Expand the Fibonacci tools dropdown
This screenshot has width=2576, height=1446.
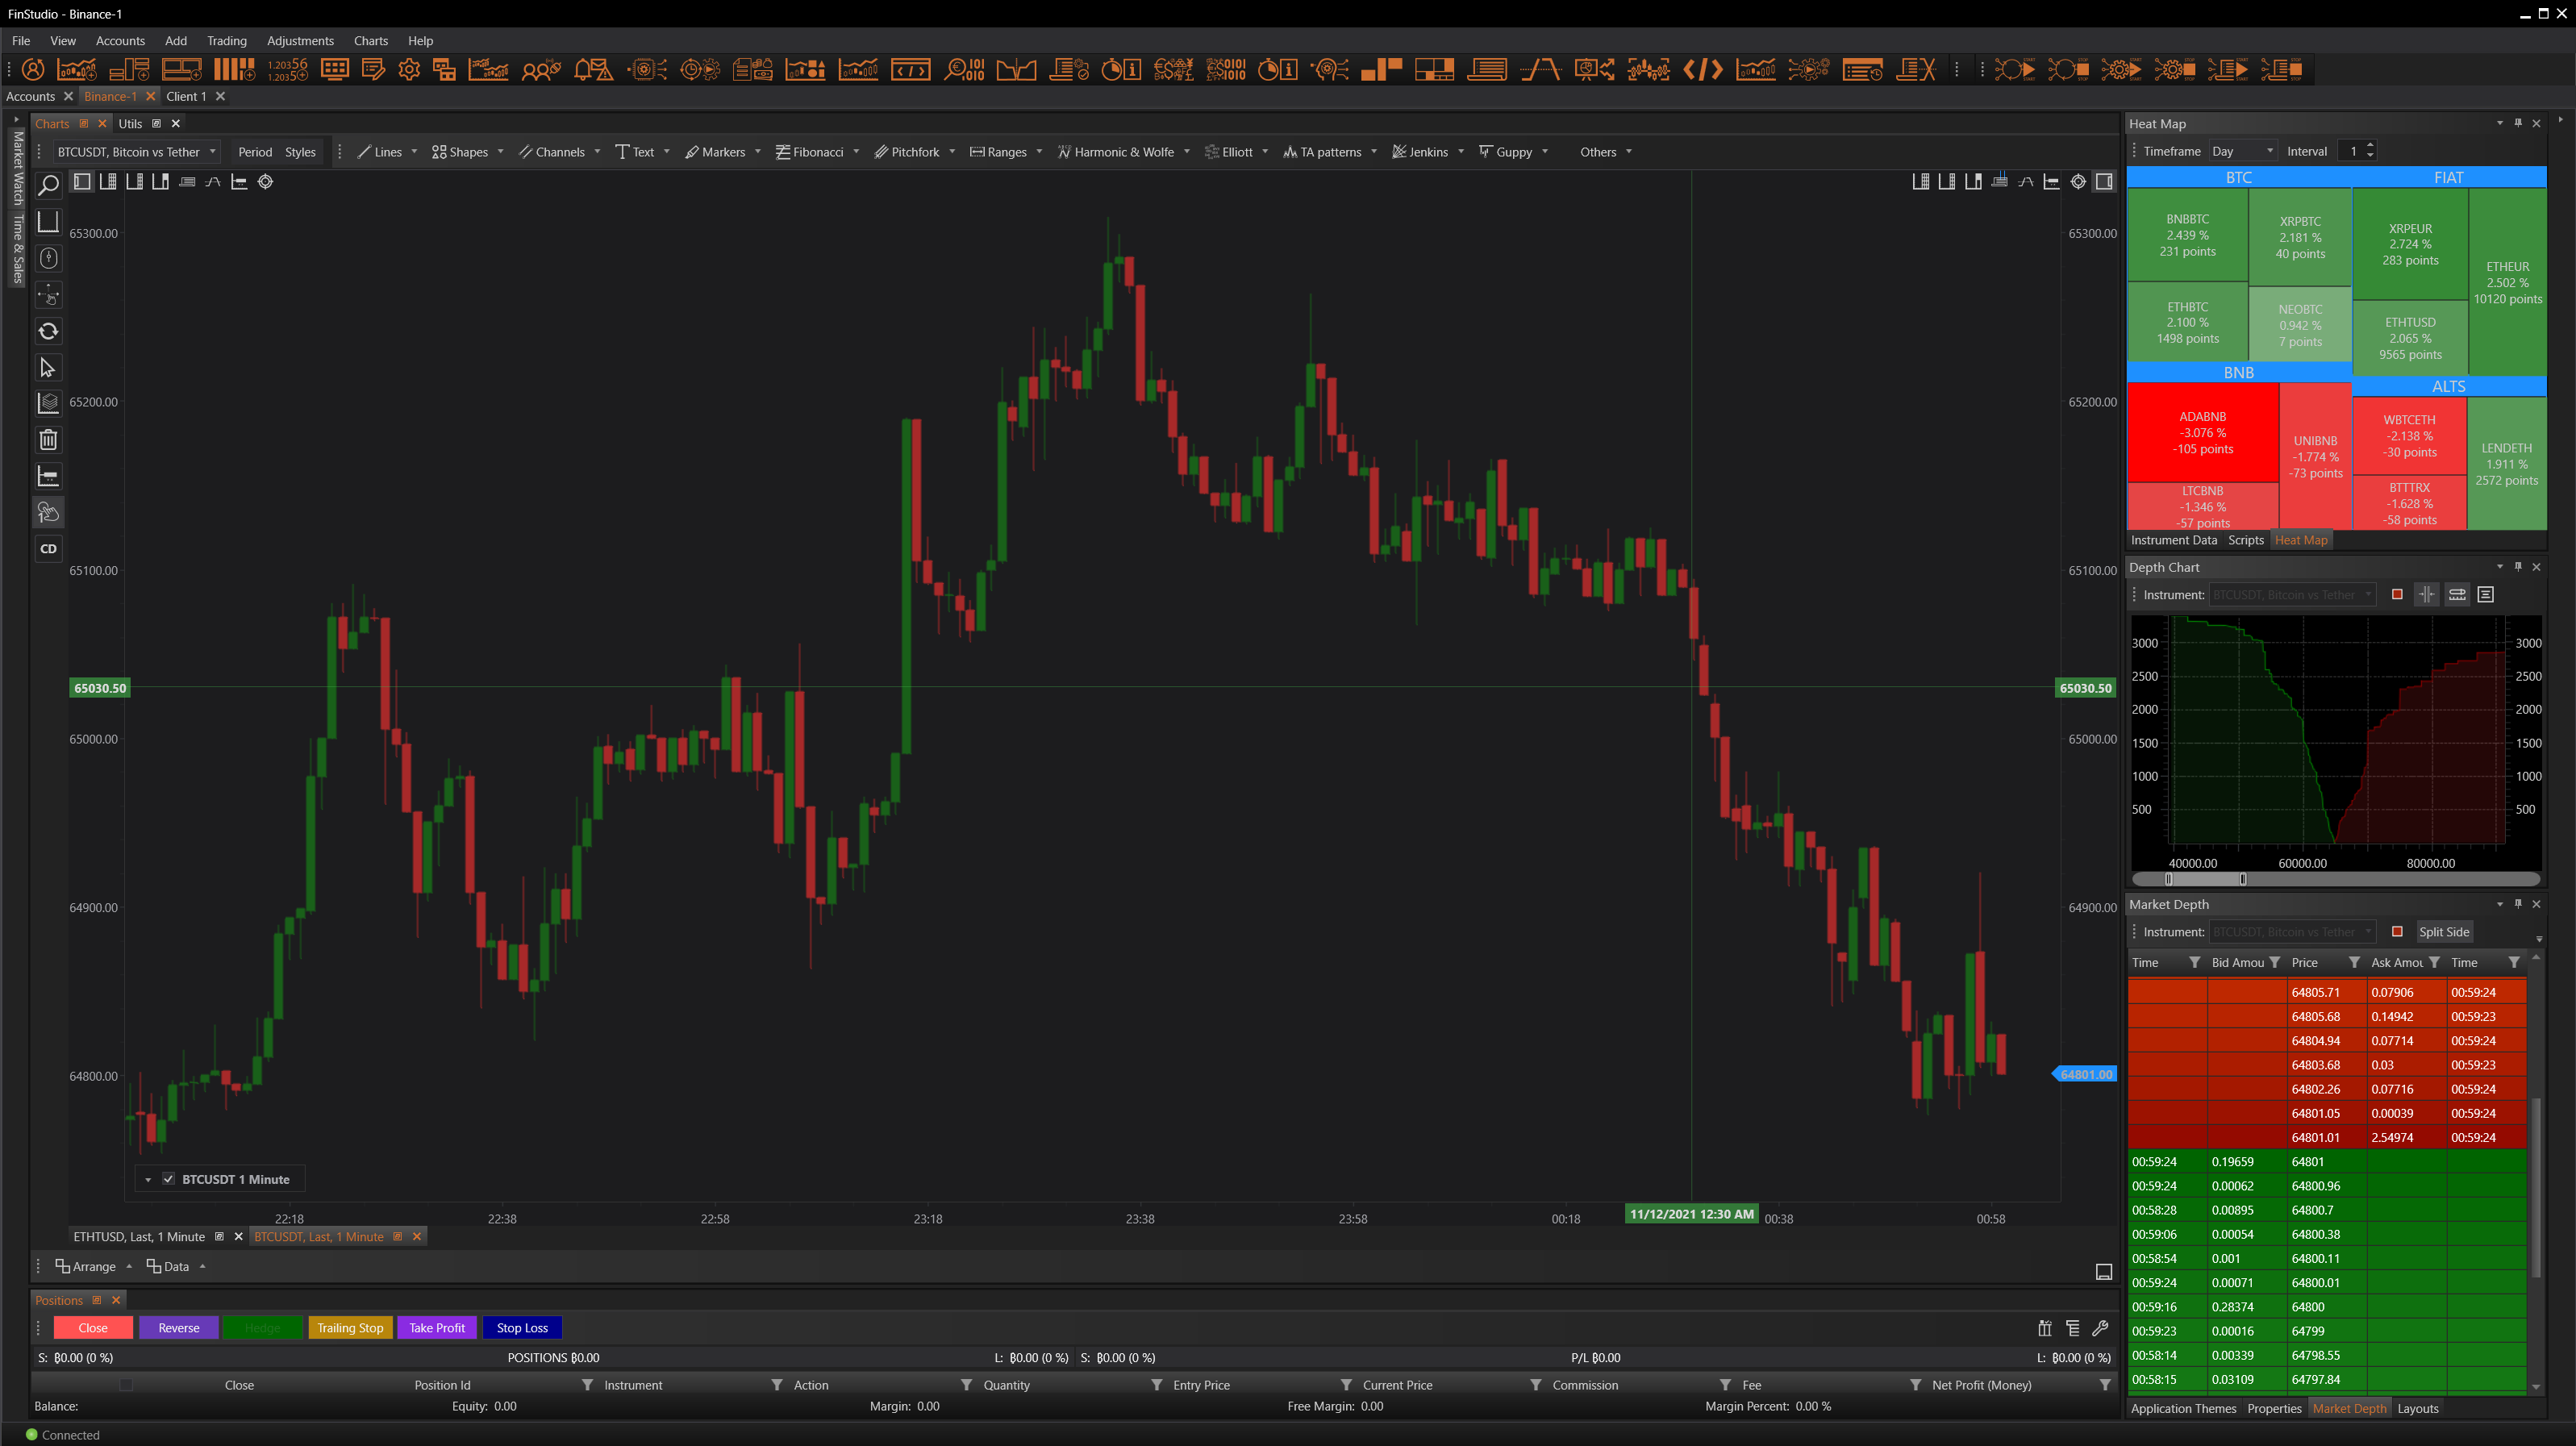tap(856, 152)
